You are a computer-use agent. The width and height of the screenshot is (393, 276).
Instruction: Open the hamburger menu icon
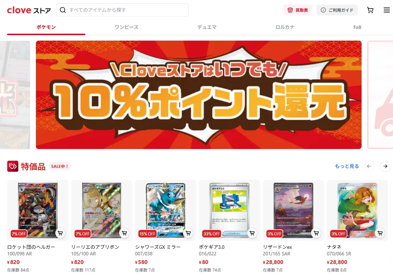(386, 10)
